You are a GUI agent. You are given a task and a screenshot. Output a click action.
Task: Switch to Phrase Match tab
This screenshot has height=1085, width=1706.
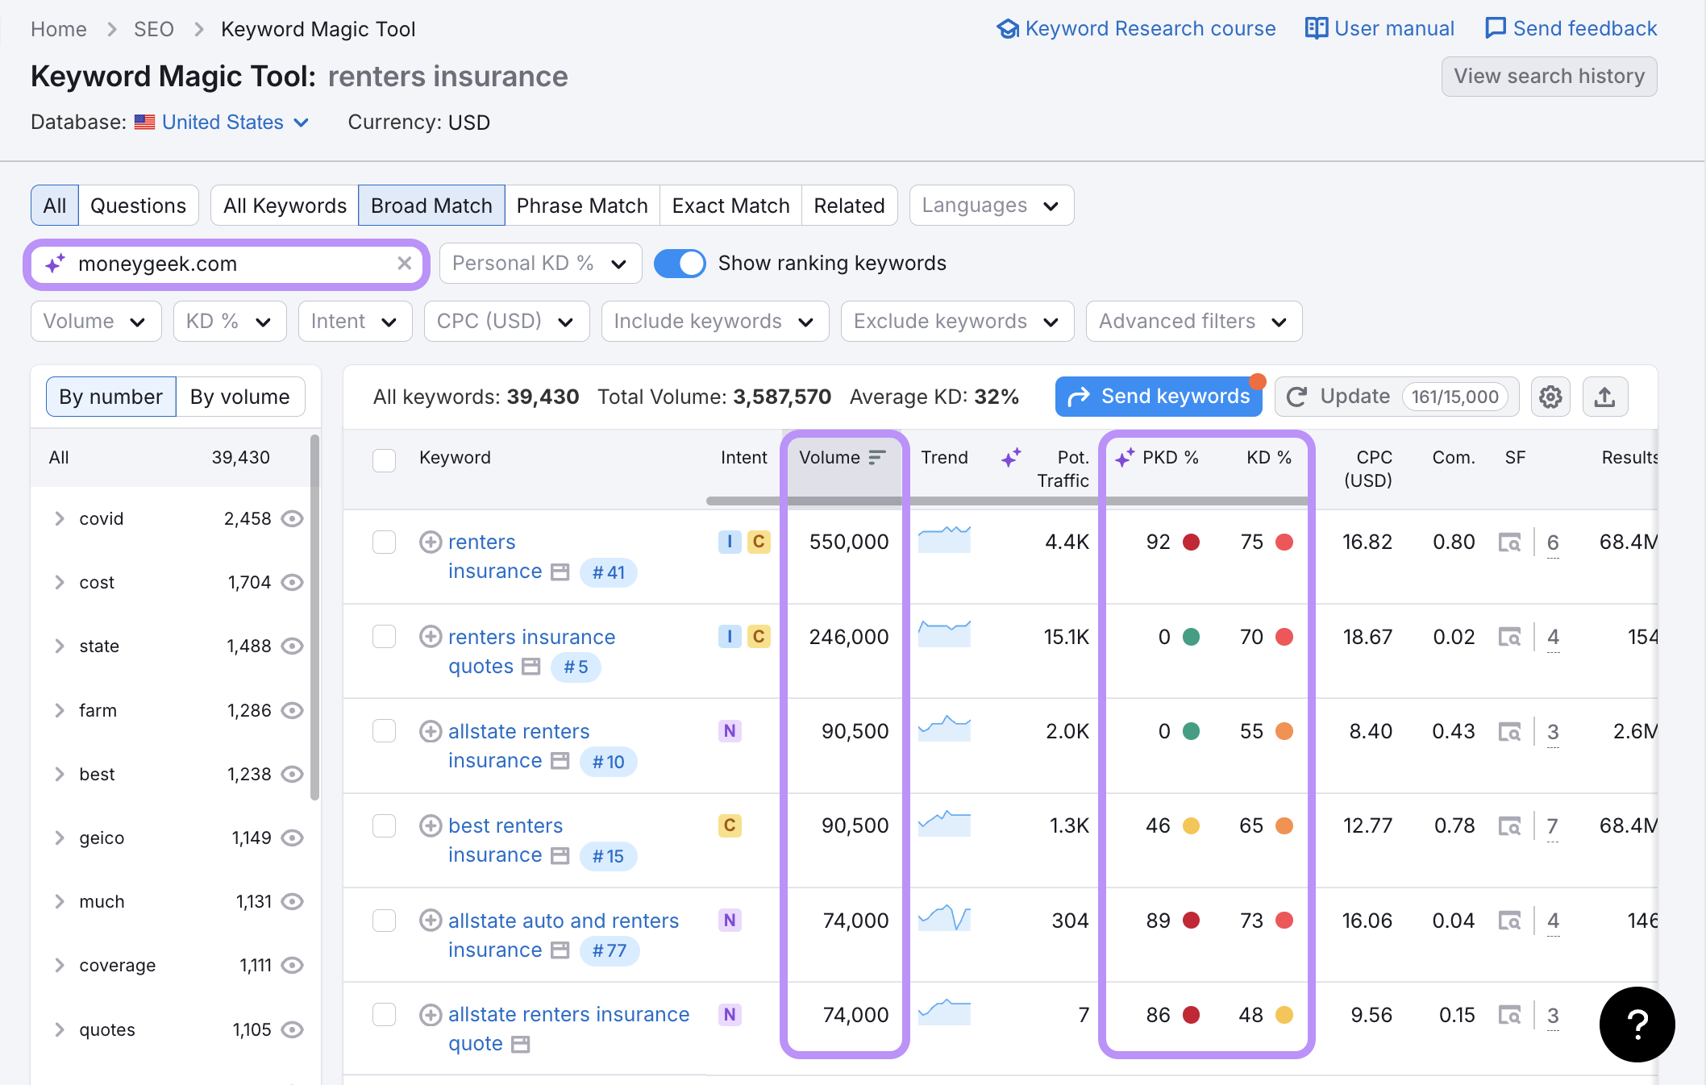click(x=581, y=206)
